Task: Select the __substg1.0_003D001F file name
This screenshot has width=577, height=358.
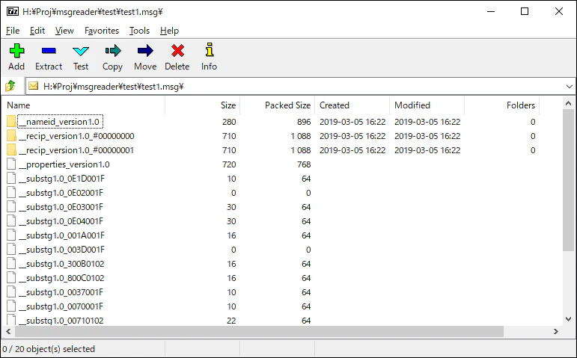Action: click(x=61, y=250)
